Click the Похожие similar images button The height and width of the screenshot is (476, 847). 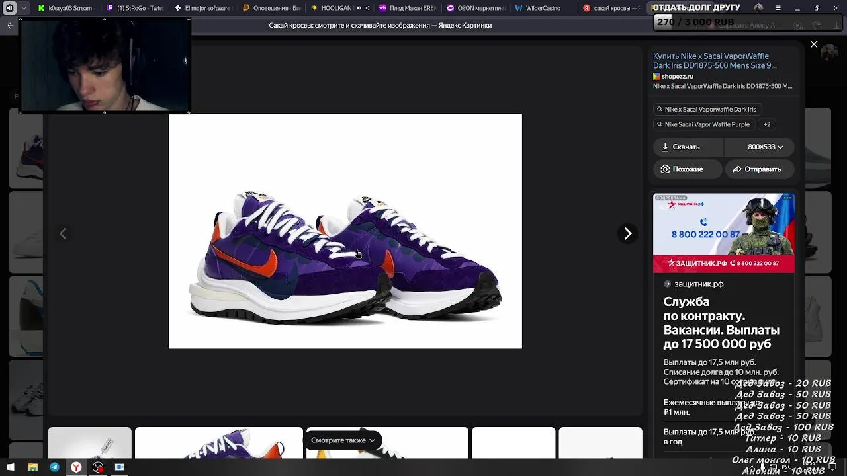click(688, 169)
